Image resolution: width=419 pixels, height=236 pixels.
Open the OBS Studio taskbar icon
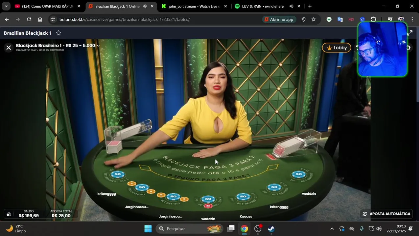point(258,228)
